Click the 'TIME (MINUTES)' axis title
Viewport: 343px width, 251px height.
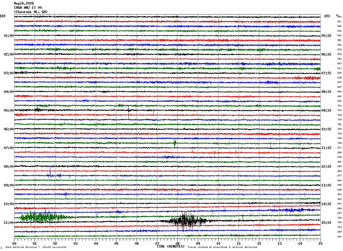pyautogui.click(x=171, y=246)
